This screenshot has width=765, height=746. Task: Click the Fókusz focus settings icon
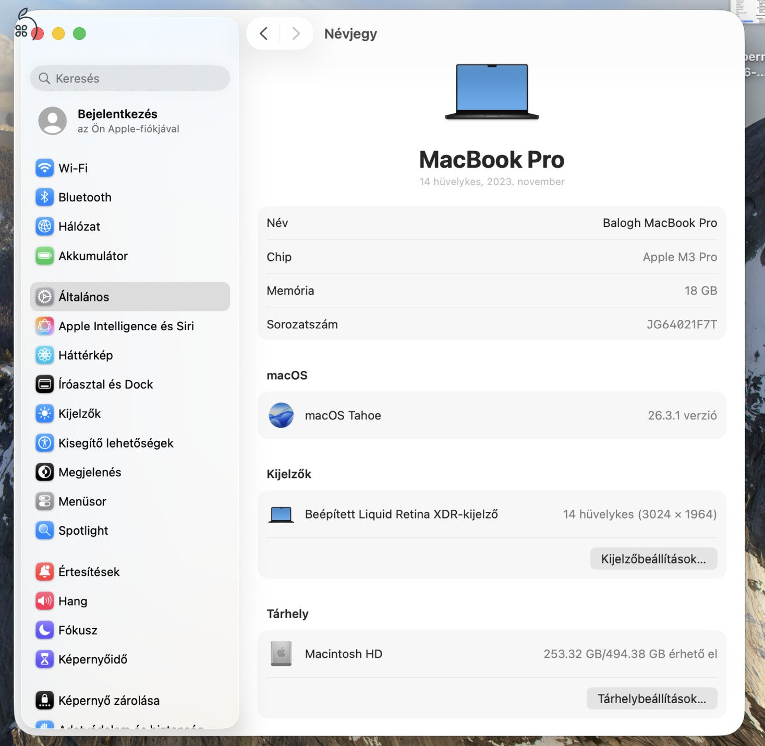click(x=45, y=630)
